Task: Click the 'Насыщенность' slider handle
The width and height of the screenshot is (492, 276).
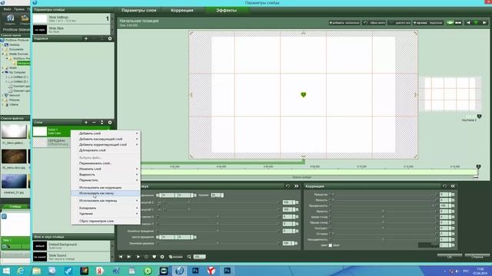Action: pyautogui.click(x=383, y=240)
